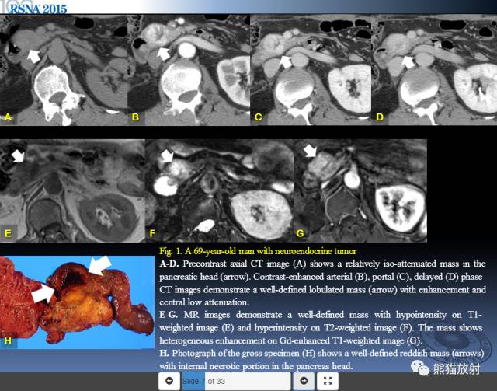The height and width of the screenshot is (391, 497).
Task: Click the WeChat watermark icon
Action: (419, 368)
